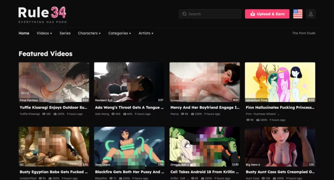
Task: Click the Featured Videos heading
Action: [46, 54]
